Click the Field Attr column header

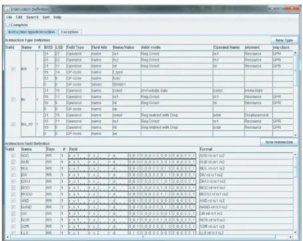click(x=101, y=47)
